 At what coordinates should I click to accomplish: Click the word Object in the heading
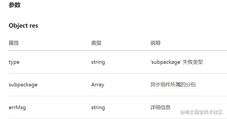(18, 25)
